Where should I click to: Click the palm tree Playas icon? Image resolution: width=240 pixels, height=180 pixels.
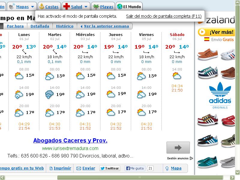96,7
